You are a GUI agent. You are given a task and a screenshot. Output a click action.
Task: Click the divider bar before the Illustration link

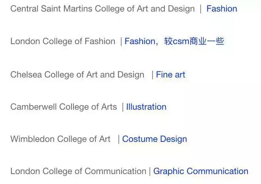click(123, 107)
